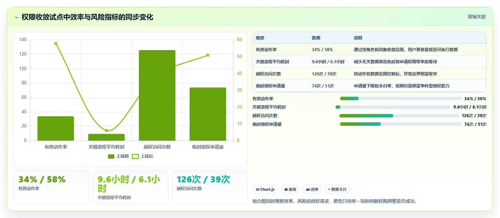Click the 临时授权申请量 progress bar
The height and width of the screenshot is (218, 500).
coord(401,124)
